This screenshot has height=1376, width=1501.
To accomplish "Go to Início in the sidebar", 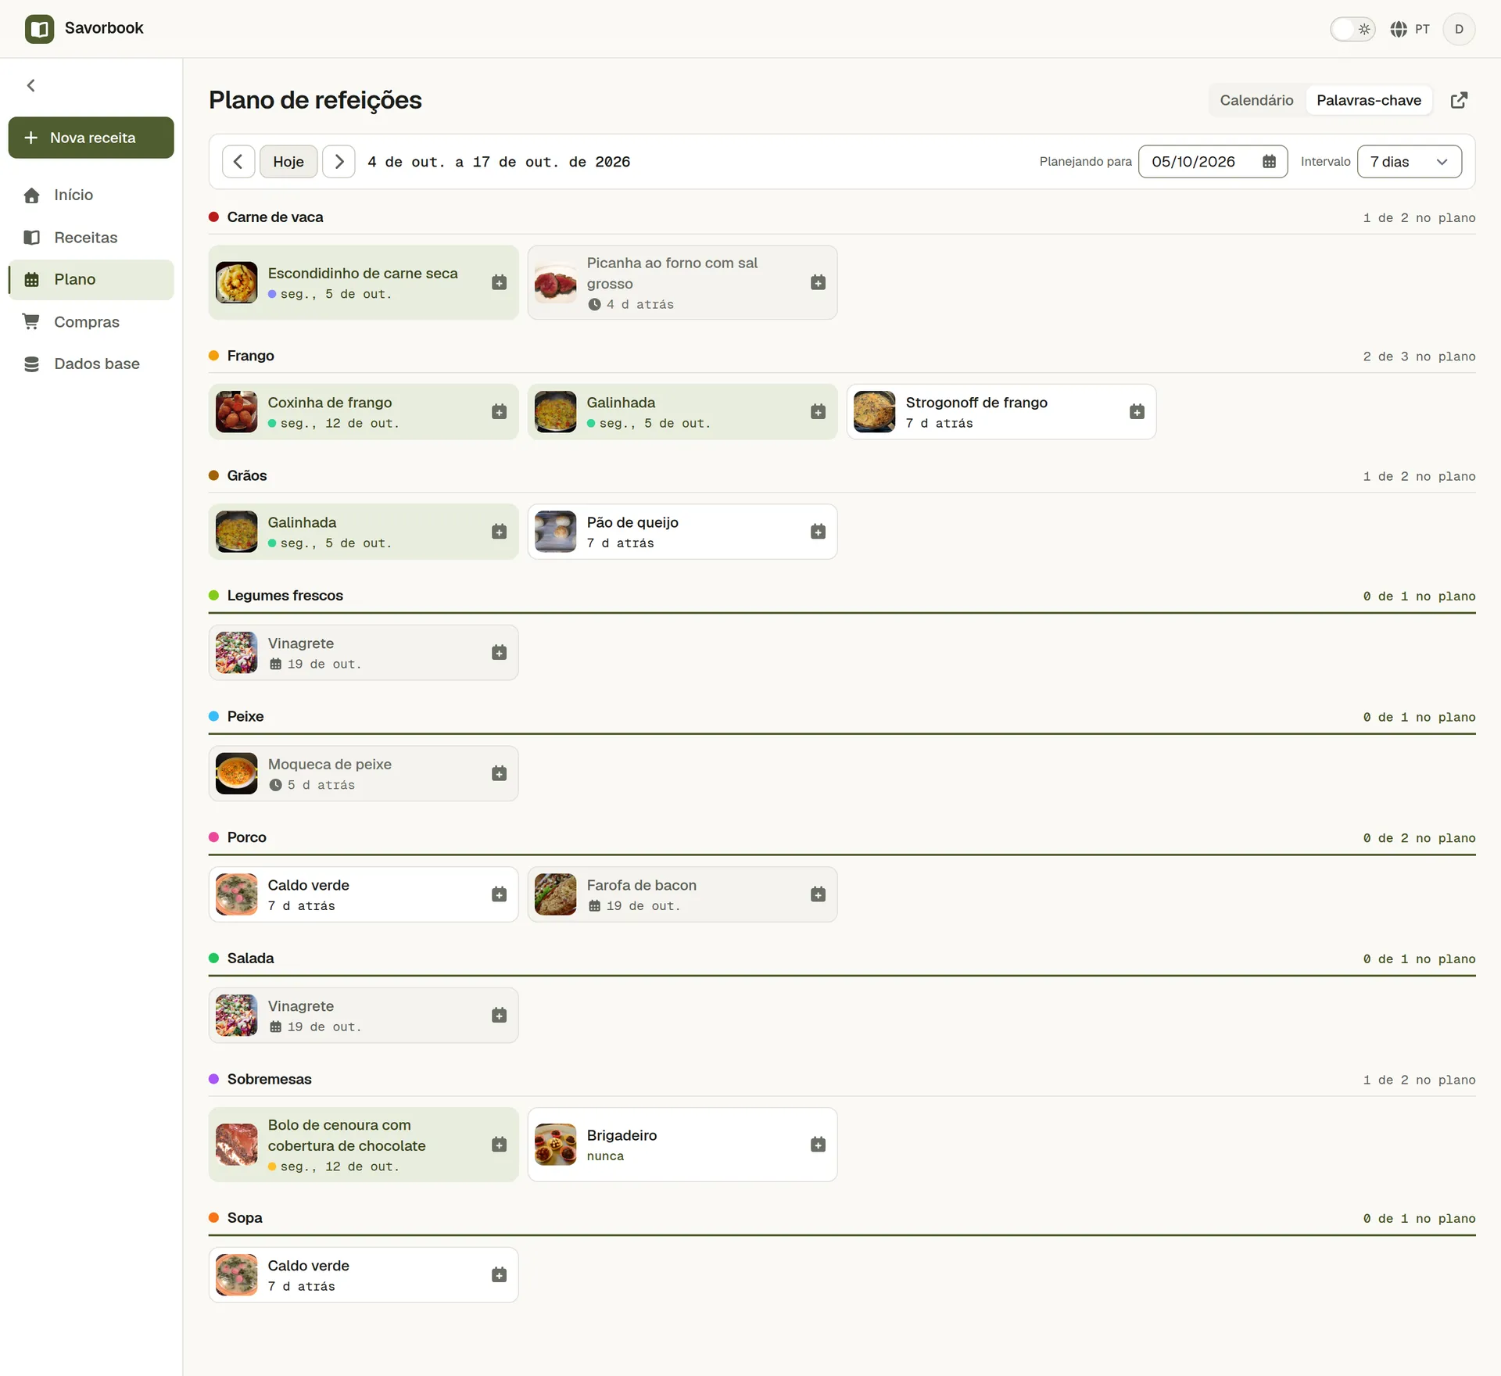I will (x=91, y=195).
